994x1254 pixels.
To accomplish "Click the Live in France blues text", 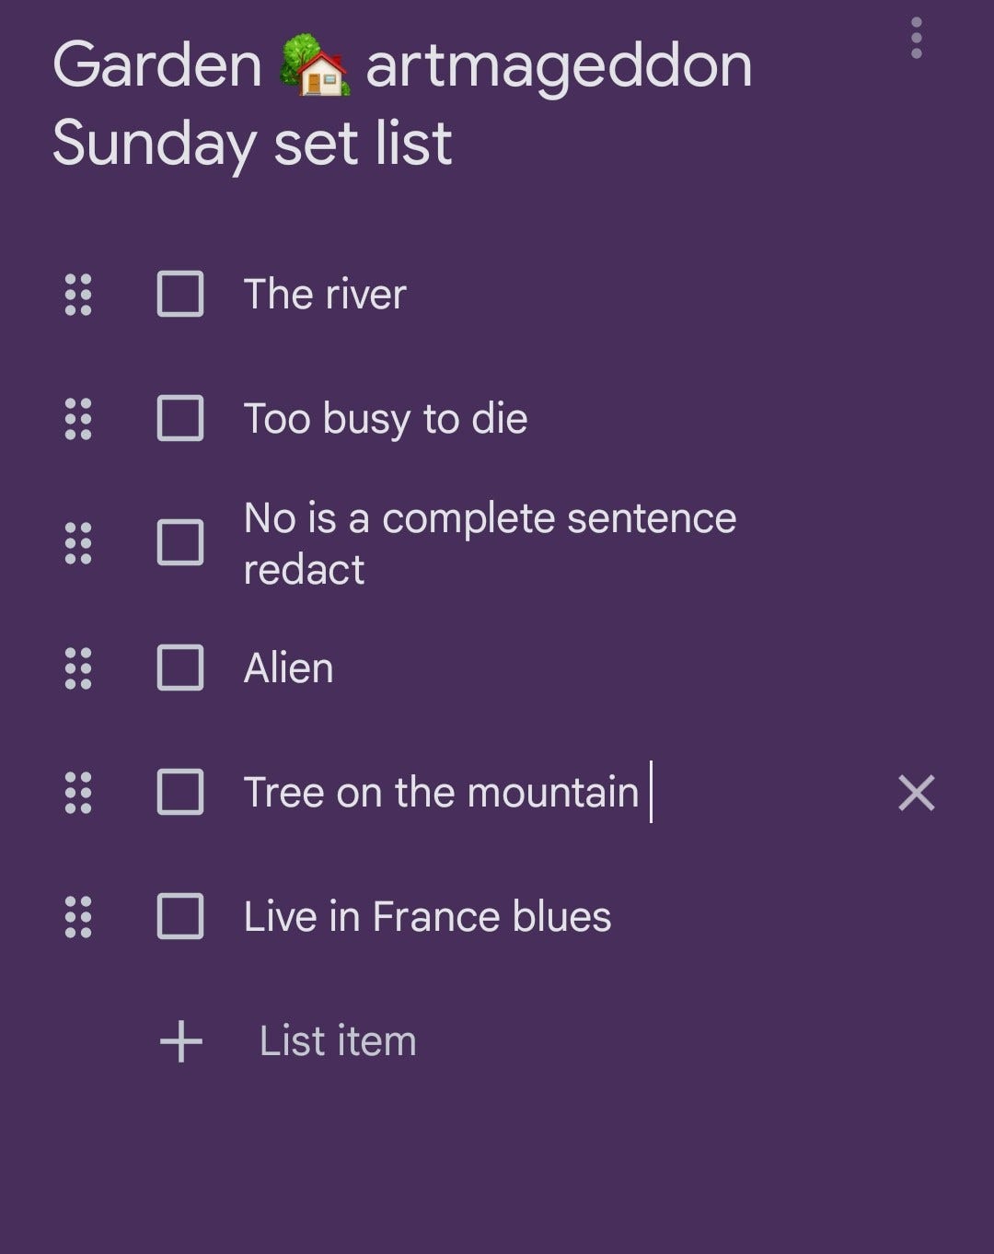I will (x=427, y=917).
